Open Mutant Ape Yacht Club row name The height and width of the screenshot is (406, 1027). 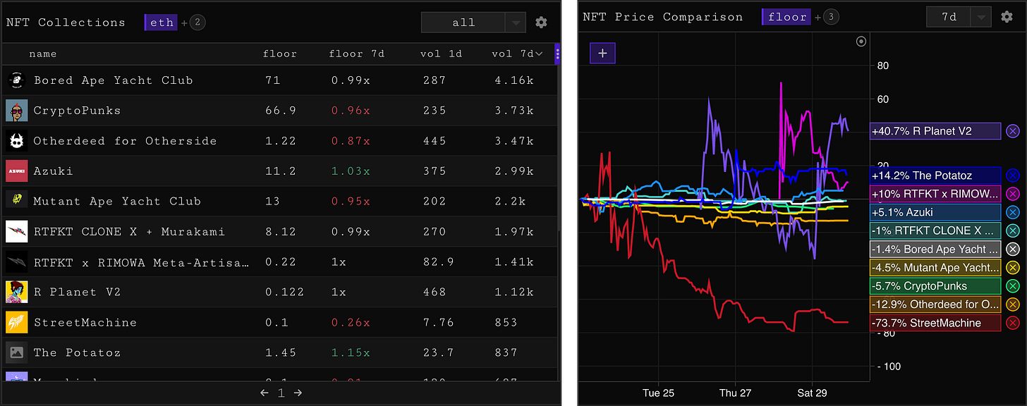tap(117, 202)
